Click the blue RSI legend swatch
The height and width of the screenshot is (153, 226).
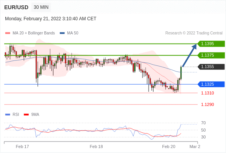8,115
